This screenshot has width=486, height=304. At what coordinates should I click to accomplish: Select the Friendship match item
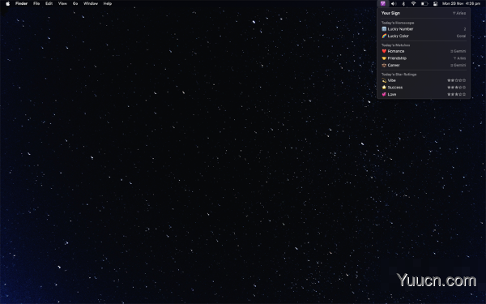pos(424,58)
